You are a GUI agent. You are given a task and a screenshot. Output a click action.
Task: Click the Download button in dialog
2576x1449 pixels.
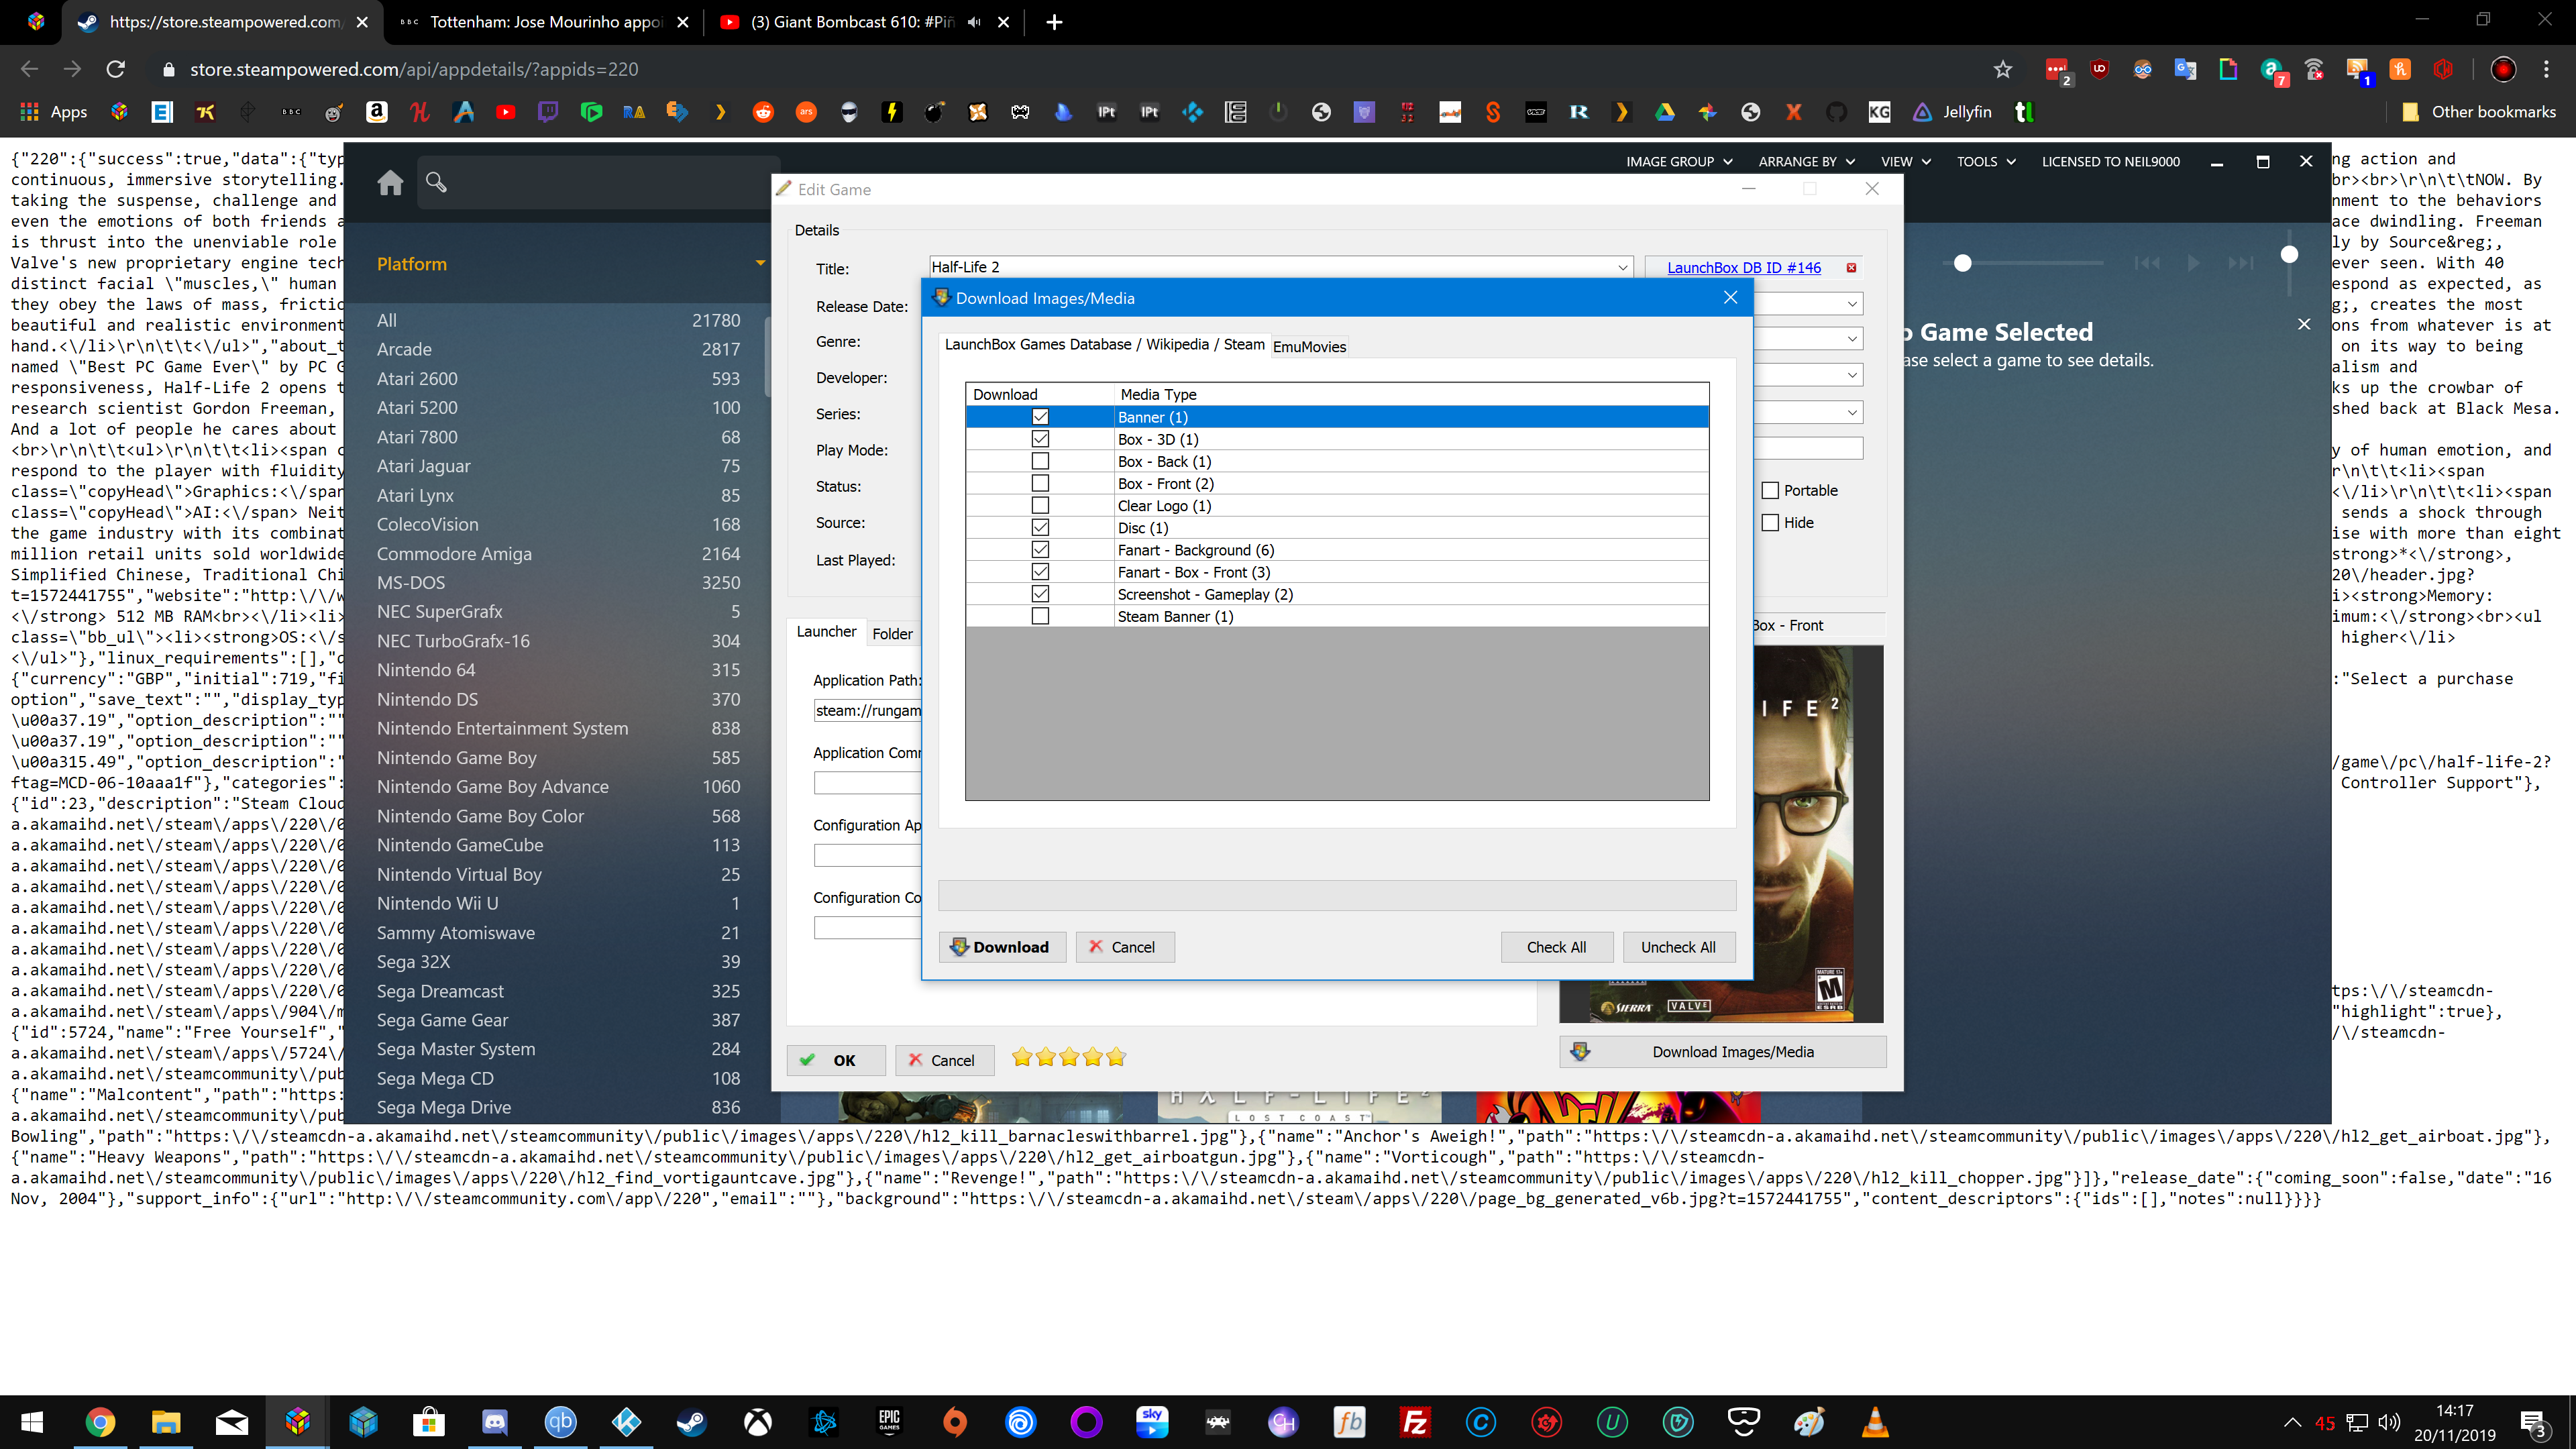click(1002, 947)
